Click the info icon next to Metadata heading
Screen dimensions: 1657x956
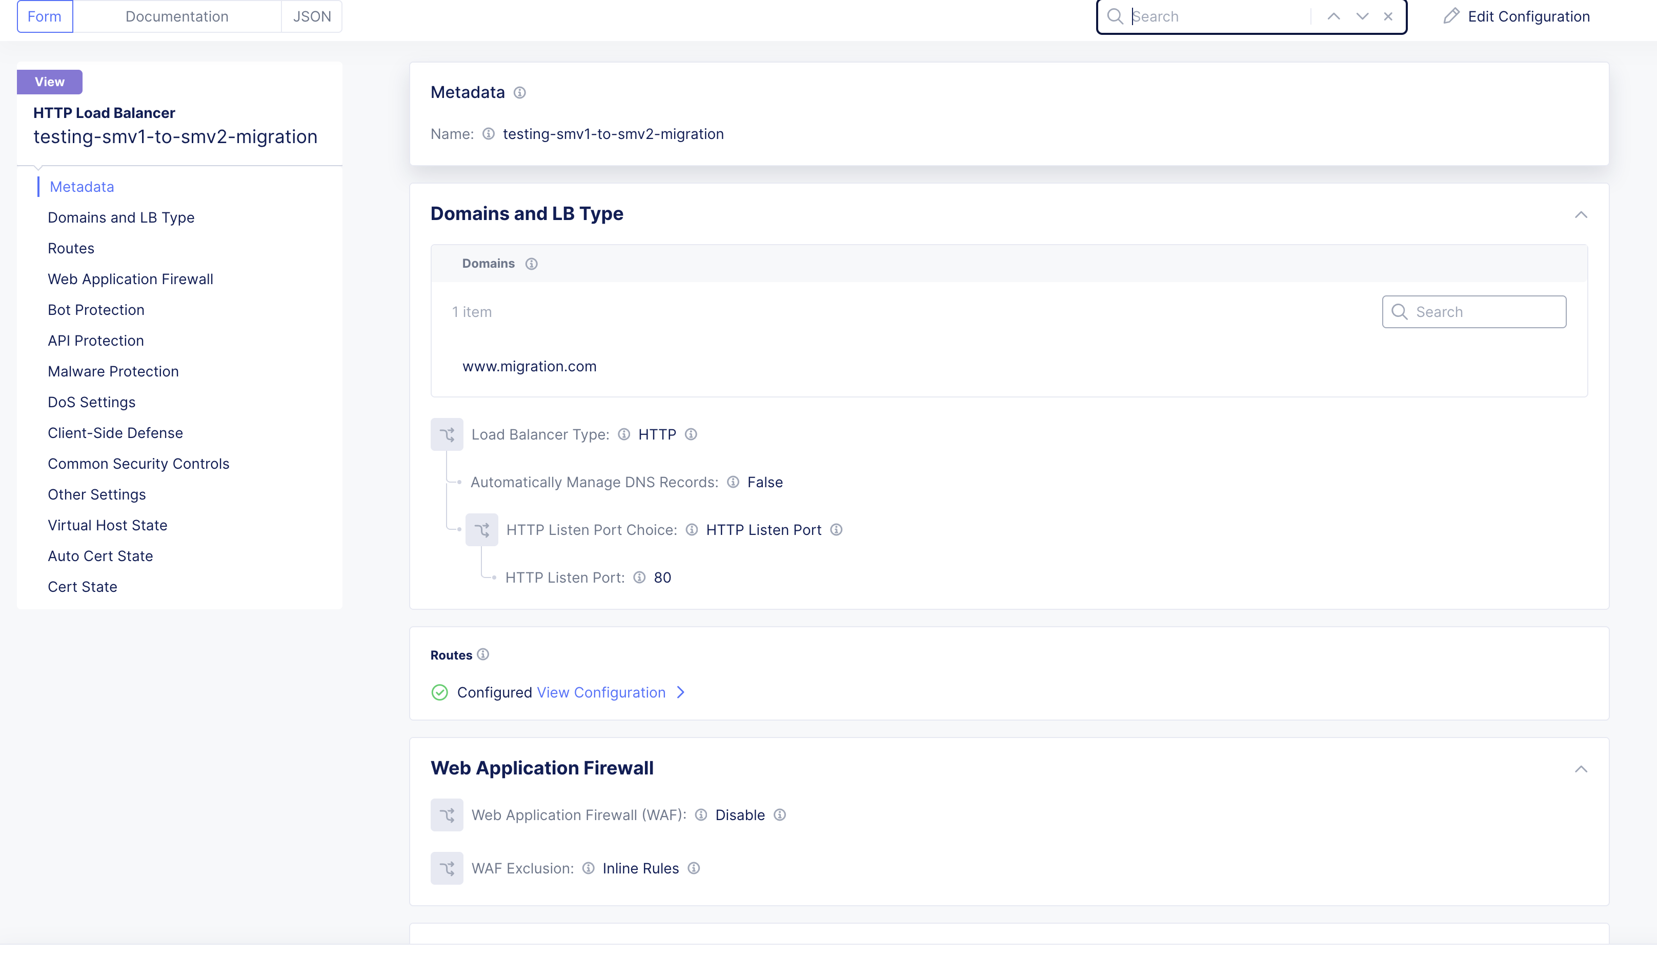click(519, 93)
